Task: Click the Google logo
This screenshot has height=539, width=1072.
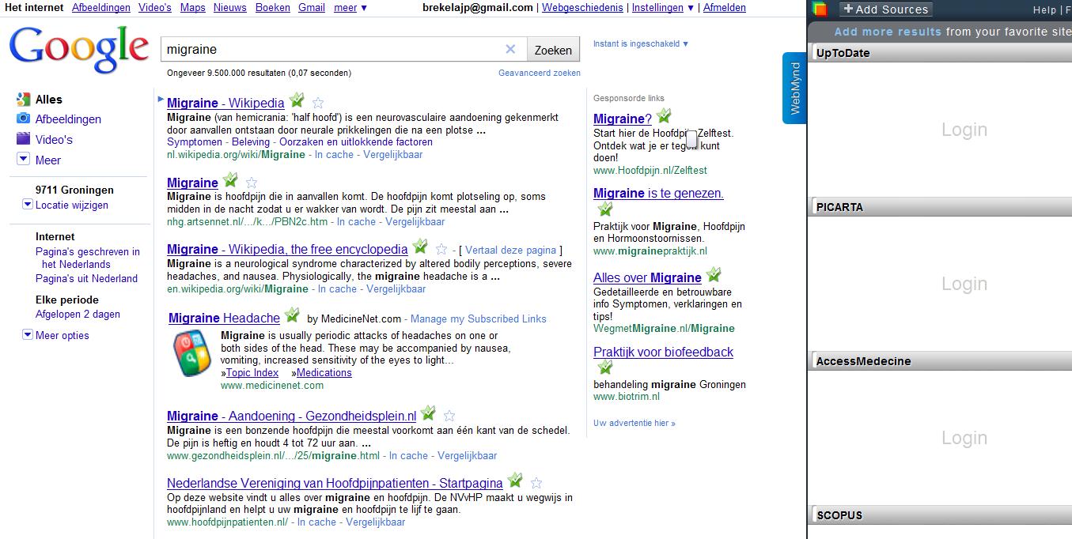Action: [76, 47]
